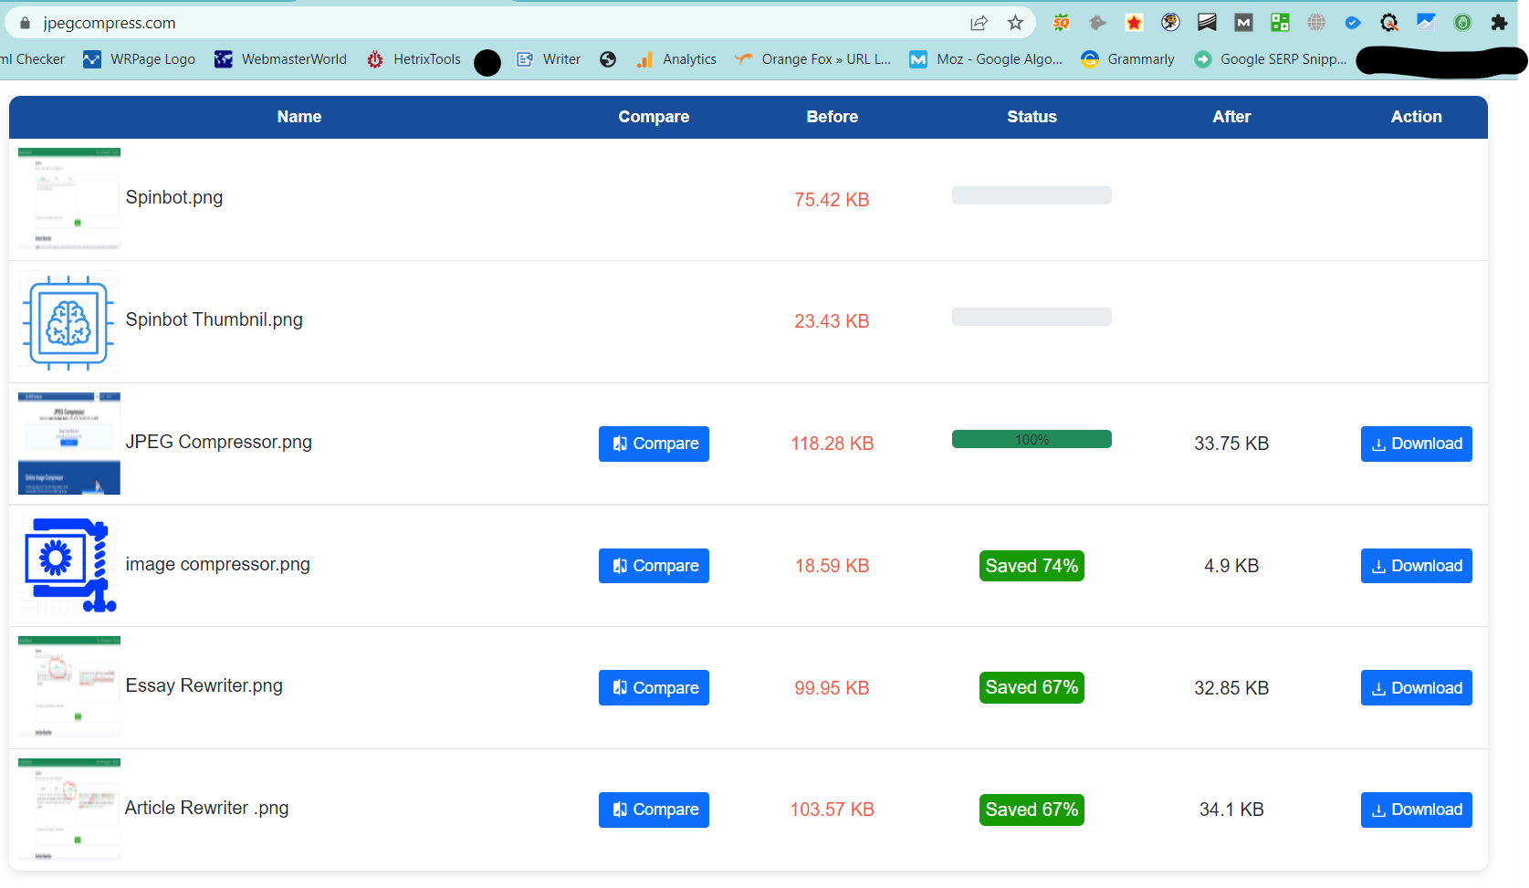Select the 103.57 KB before size
Viewport: 1529px width, 888px height.
832,810
